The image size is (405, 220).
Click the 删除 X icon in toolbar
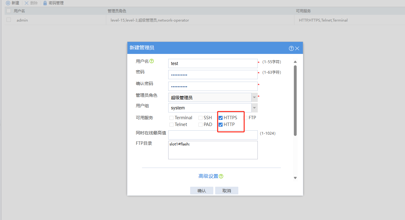click(27, 3)
